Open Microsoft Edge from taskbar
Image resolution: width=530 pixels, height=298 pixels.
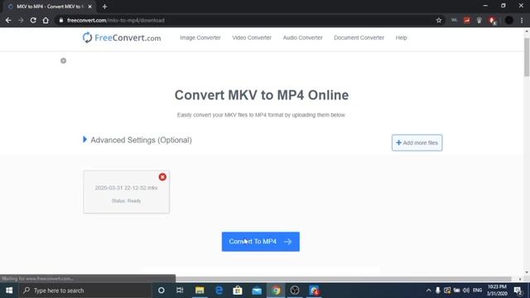coord(219,291)
